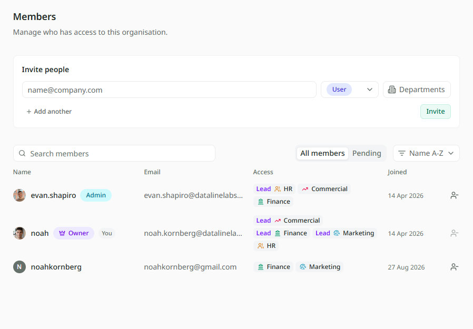Click Marketing icon in noahkornberg's row
473x329 pixels.
pos(303,267)
